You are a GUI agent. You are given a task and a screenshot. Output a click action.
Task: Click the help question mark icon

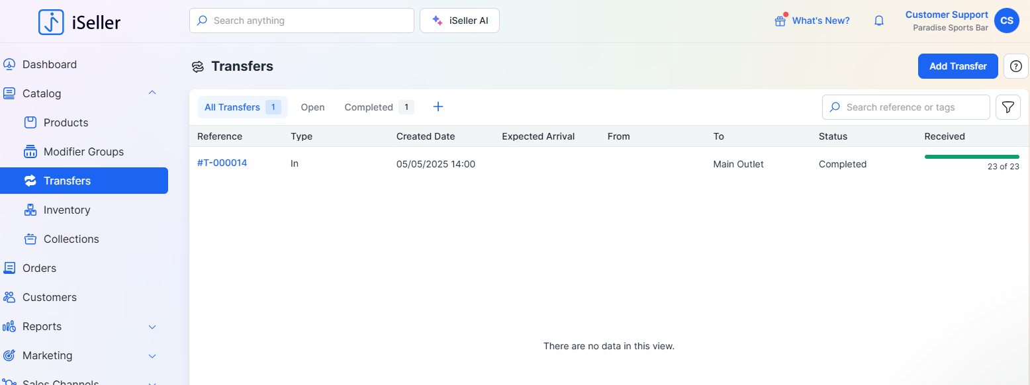point(1016,66)
